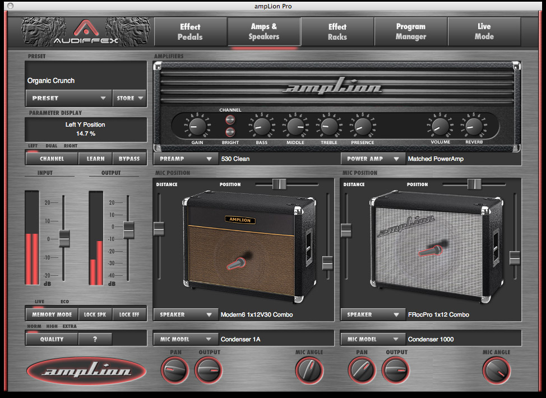Click the Left Y Position parameter display
546x398 pixels.
86,129
